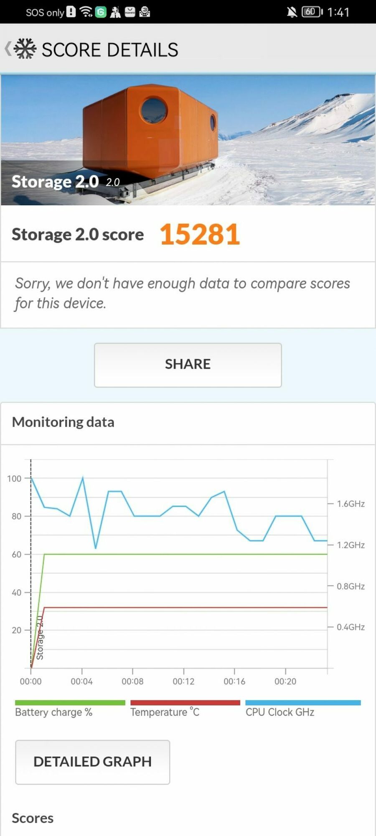Tap the Wi-Fi status icon
Viewport: 376px width, 836px height.
(x=86, y=12)
